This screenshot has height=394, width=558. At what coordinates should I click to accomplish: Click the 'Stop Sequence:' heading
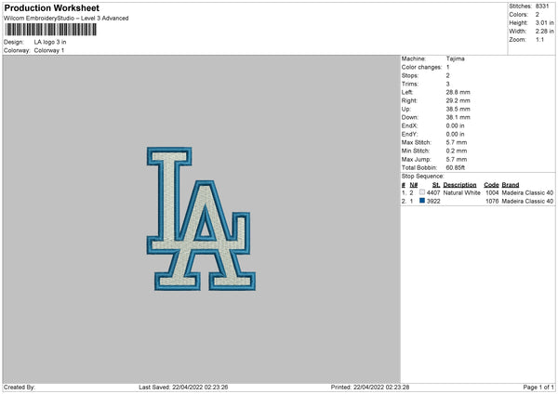[423, 177]
